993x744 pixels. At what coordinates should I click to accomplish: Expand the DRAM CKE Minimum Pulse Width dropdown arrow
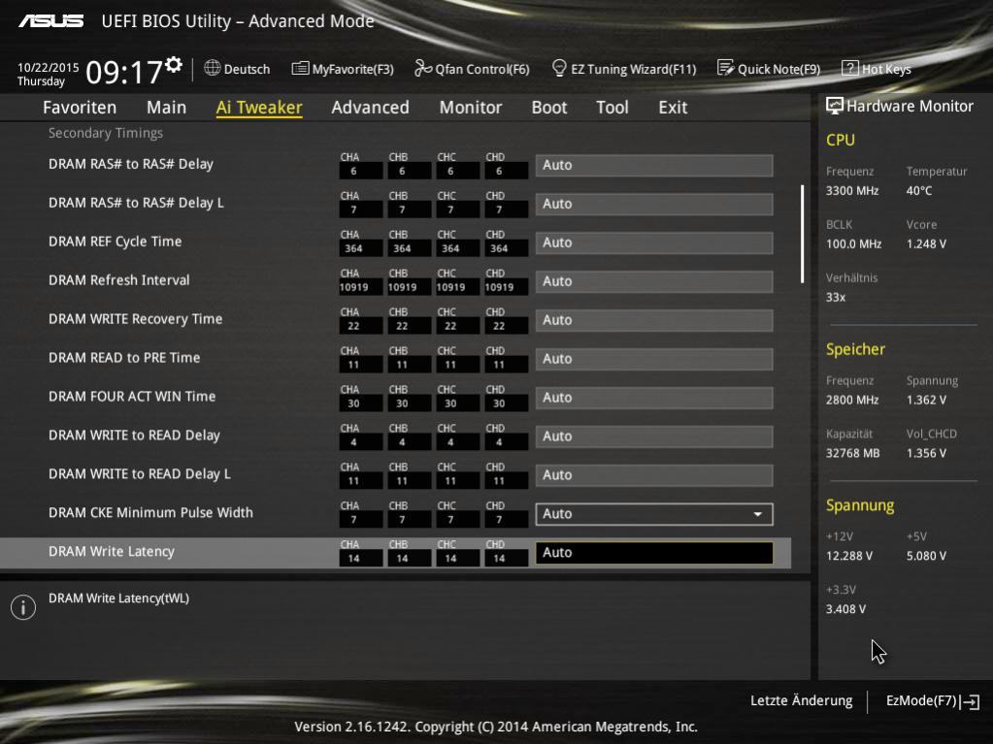tap(757, 514)
